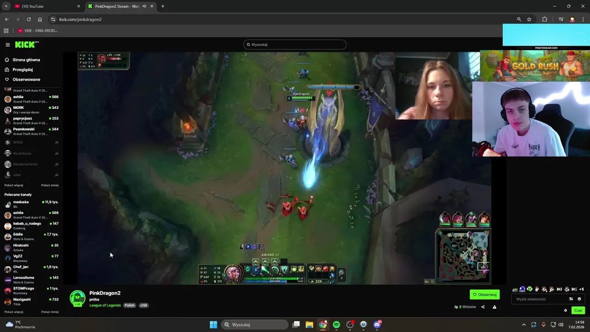Open the zoom magnifier icon in address bar
Image resolution: width=590 pixels, height=332 pixels.
pos(519,19)
